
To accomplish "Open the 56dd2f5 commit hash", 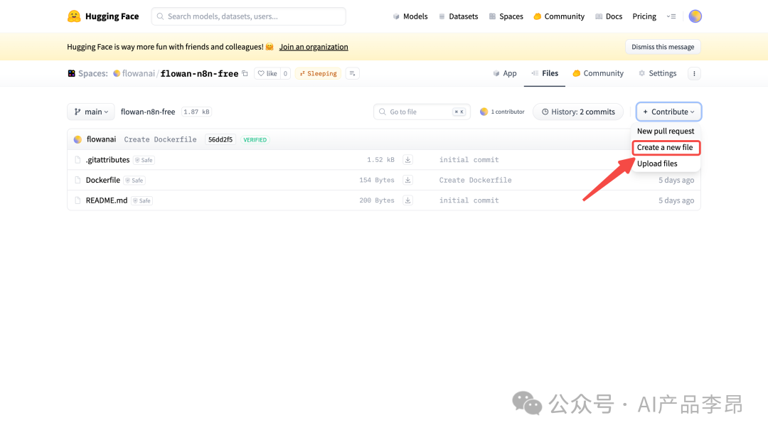I will 220,139.
